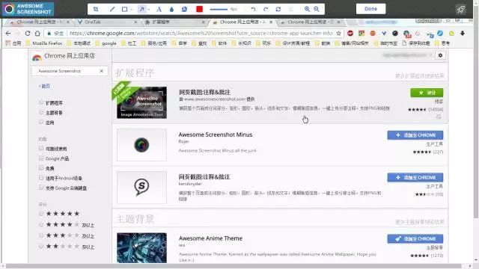Undo the last annotation
The width and height of the screenshot is (479, 269).
[253, 9]
